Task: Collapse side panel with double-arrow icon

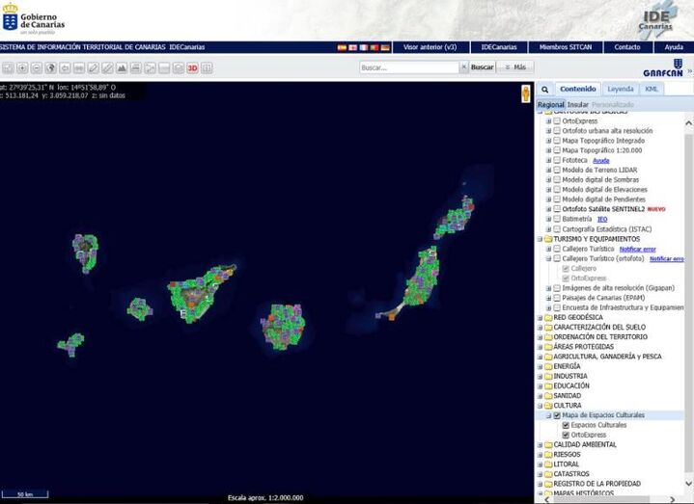Action: 689,70
